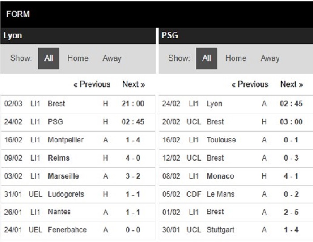
Task: Switch PSG form to Home matches
Action: tap(236, 58)
